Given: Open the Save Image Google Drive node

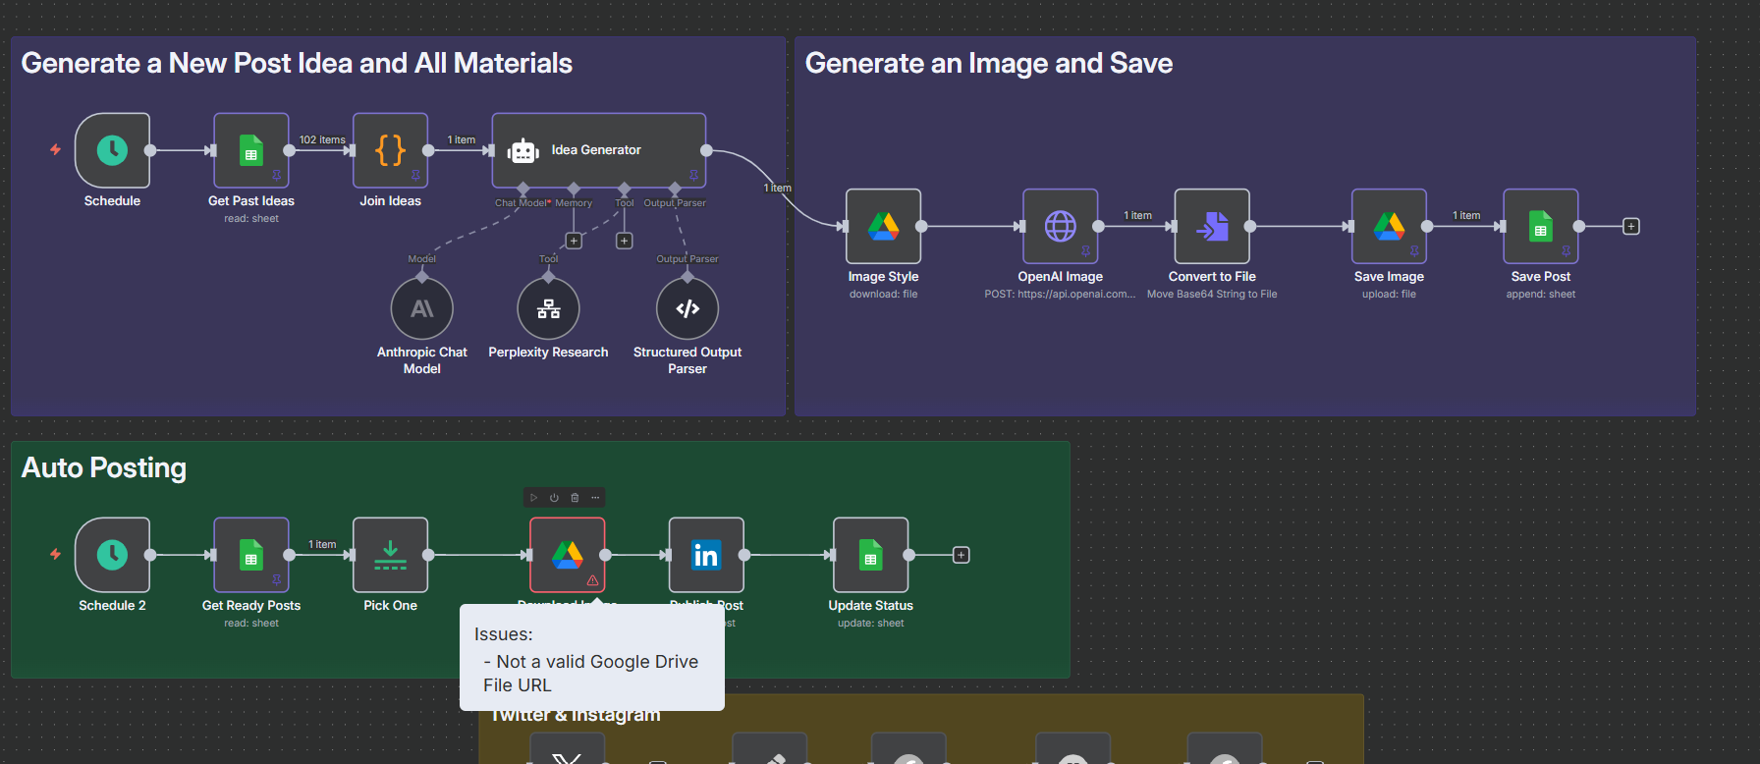Looking at the screenshot, I should [1389, 226].
